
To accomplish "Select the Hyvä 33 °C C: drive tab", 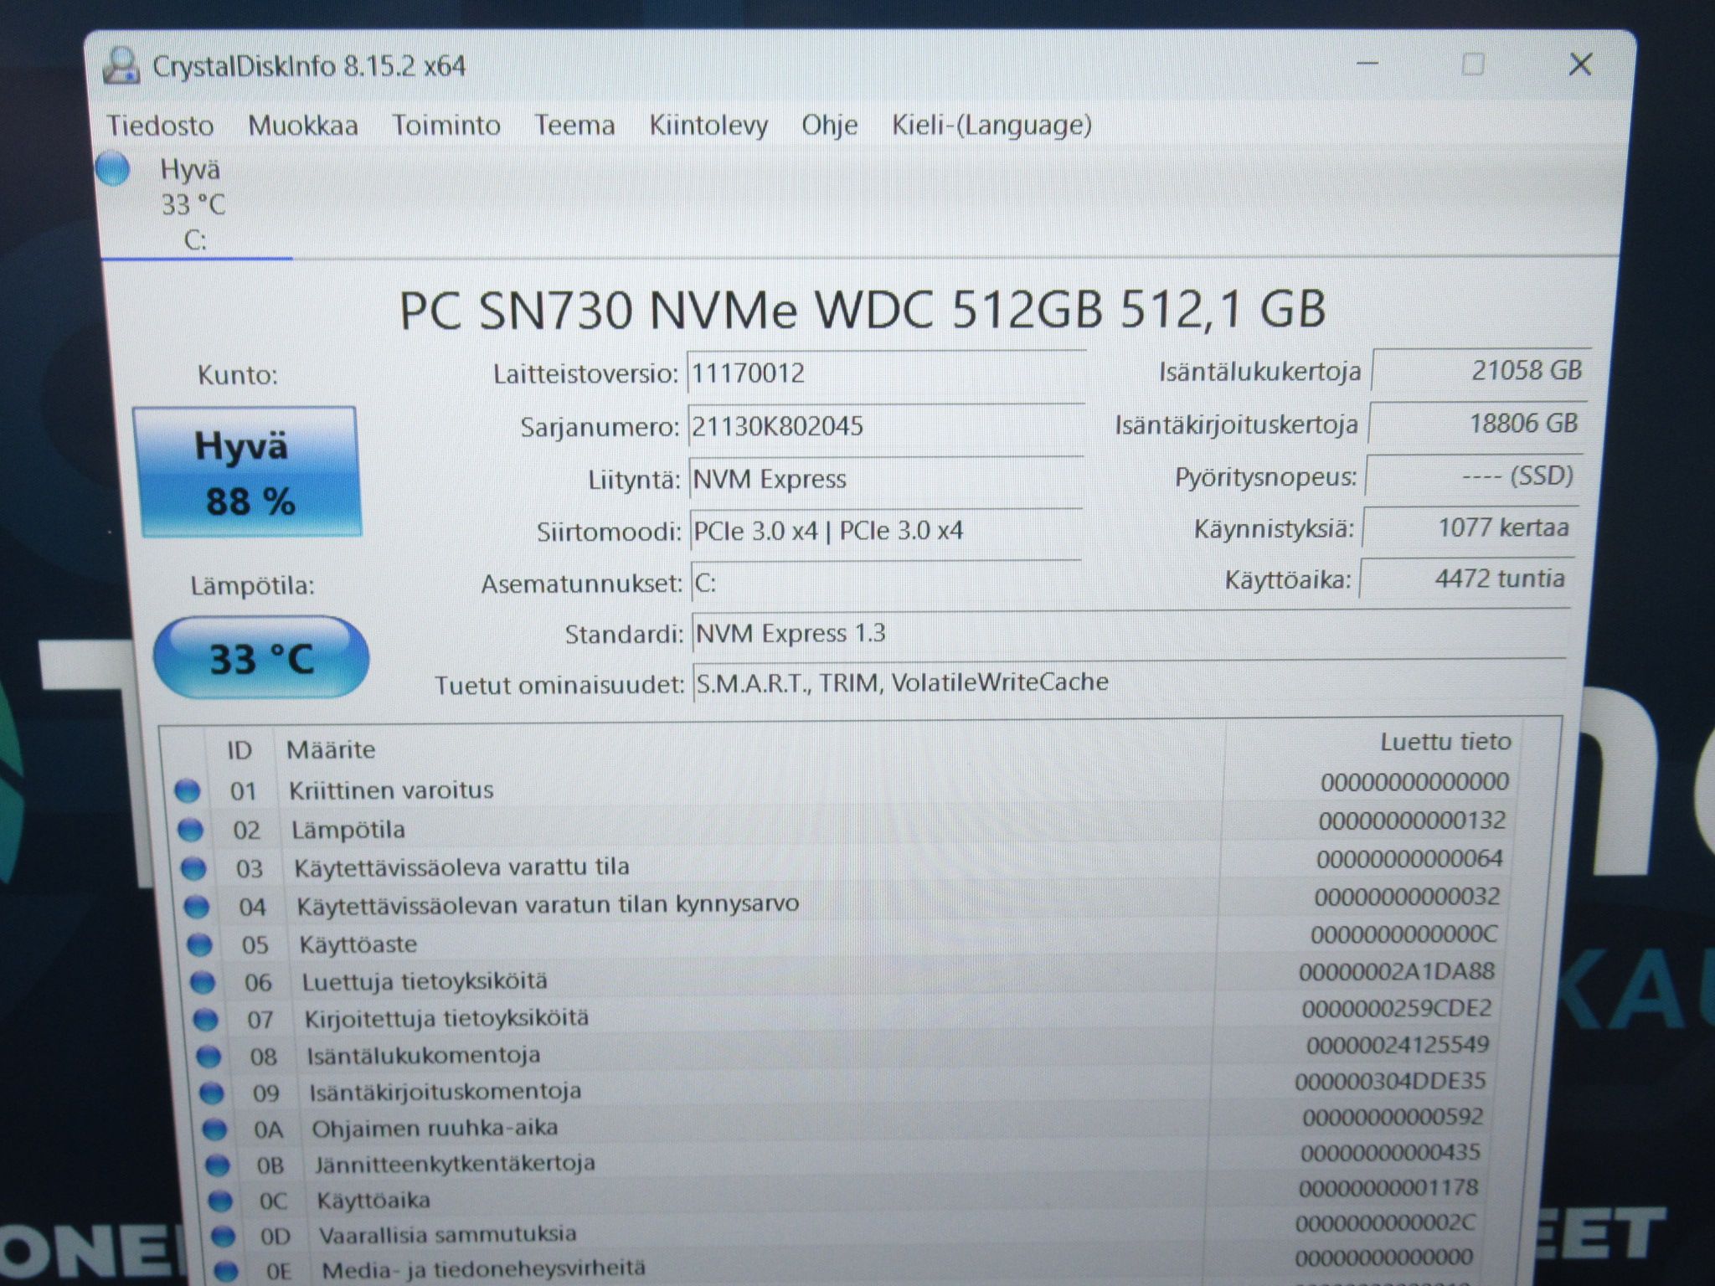I will [193, 204].
